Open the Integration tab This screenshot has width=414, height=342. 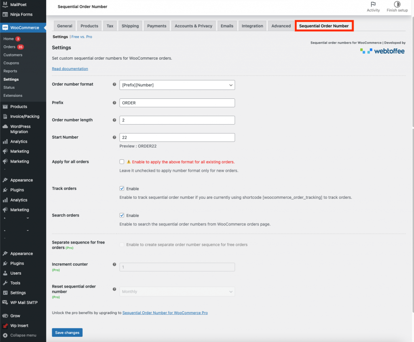click(x=252, y=26)
